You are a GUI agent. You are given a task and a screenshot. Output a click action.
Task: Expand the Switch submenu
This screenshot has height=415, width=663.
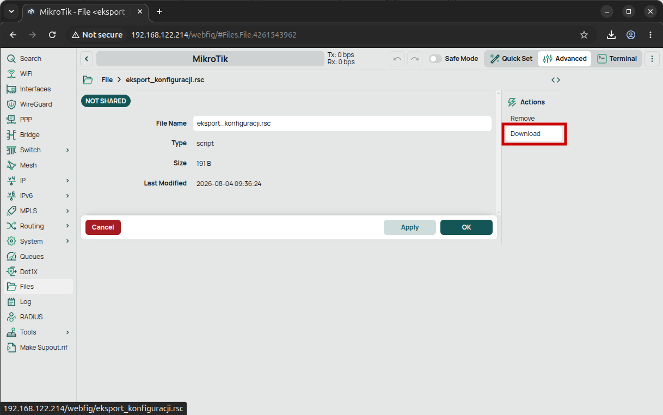tap(67, 150)
